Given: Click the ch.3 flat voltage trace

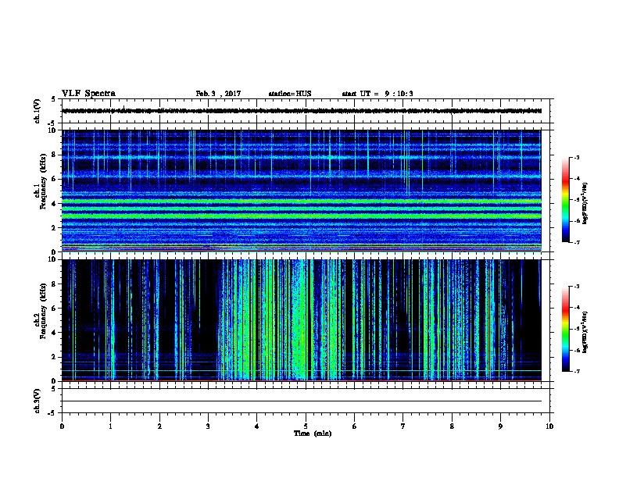Looking at the screenshot, I should coord(302,401).
